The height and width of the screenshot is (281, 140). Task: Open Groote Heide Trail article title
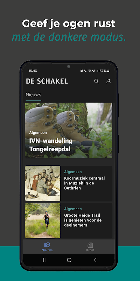click(x=83, y=220)
